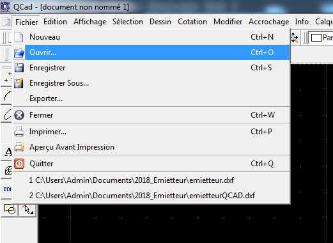Choose Enregistrer Sous... entry
The width and height of the screenshot is (333, 243).
click(151, 83)
